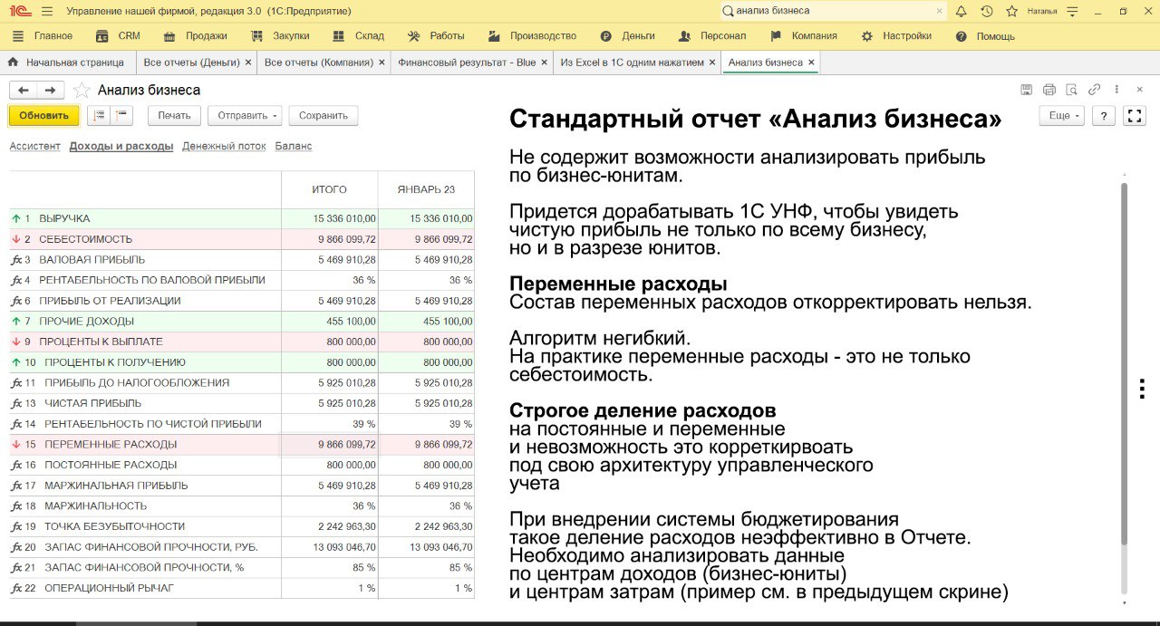
Task: Switch to Все отчеты (Компания) tab
Action: coord(319,63)
